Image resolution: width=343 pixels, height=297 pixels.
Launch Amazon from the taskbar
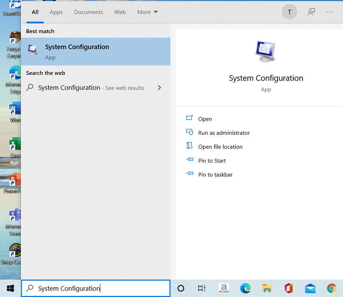pyautogui.click(x=224, y=288)
